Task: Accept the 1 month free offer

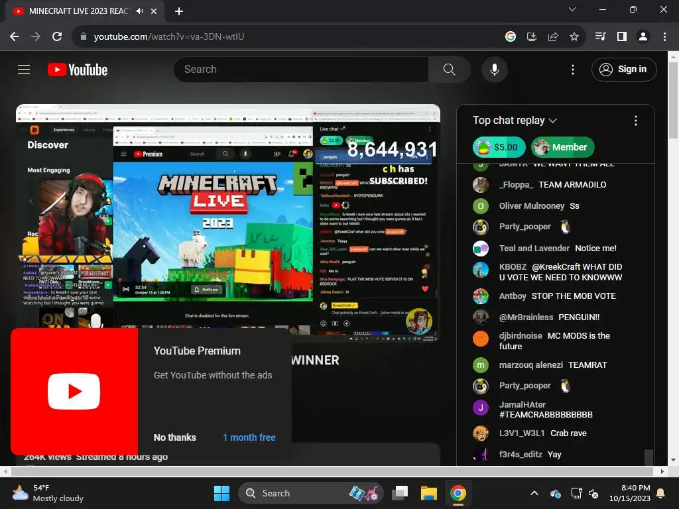Action: tap(249, 437)
